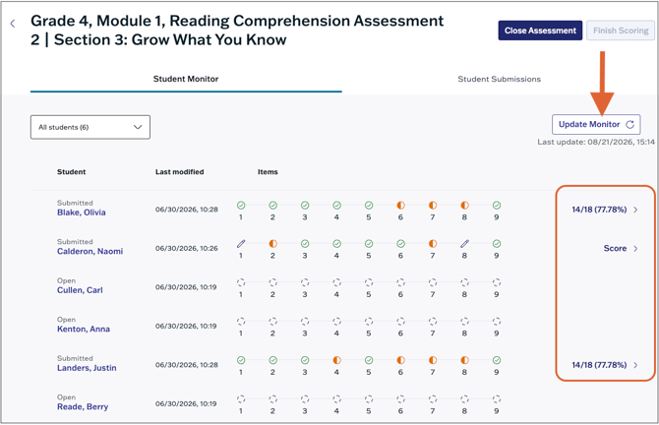Click Cullen, Carl item 5 unanswered icon
This screenshot has height=425, width=659.
tap(369, 282)
